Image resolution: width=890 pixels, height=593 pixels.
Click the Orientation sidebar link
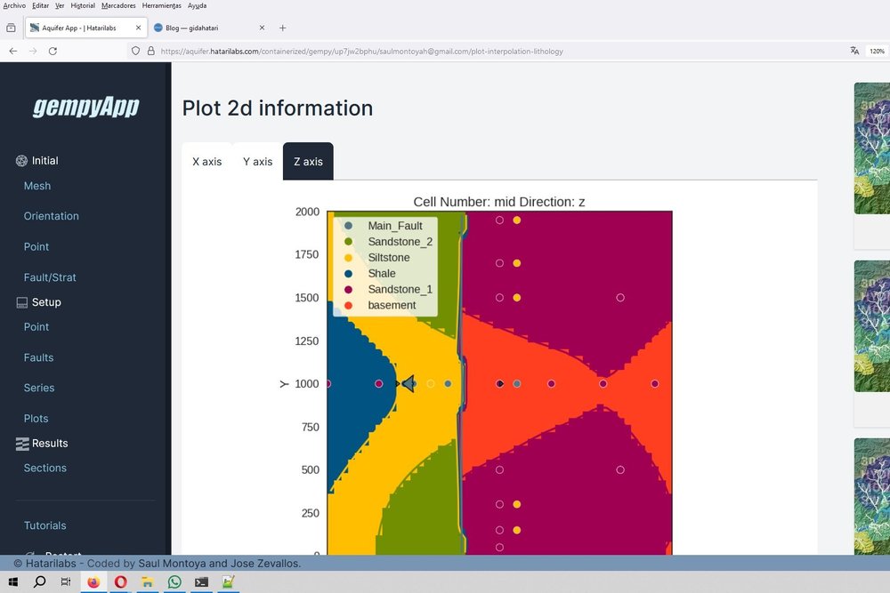[x=51, y=216]
